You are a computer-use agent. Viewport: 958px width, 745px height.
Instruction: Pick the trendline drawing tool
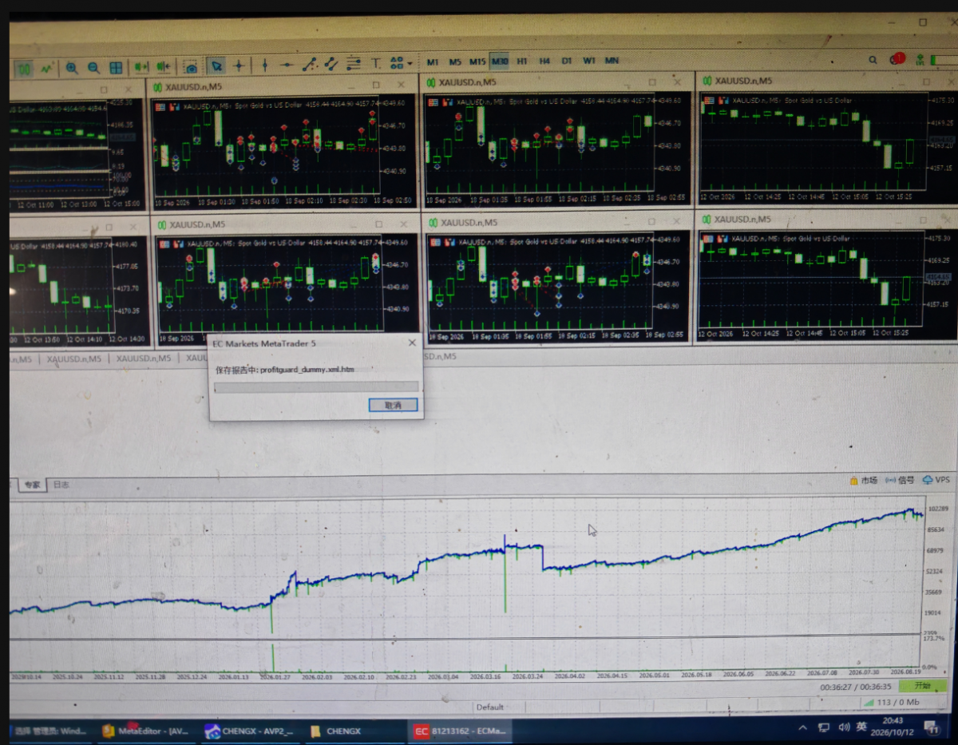[x=310, y=64]
